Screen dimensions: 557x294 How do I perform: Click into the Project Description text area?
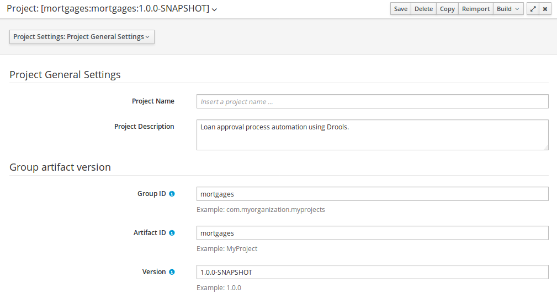(x=372, y=135)
